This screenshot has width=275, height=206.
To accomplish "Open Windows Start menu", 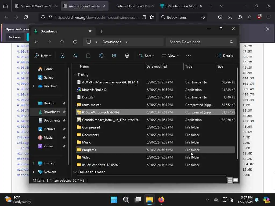I will [x=114, y=200].
